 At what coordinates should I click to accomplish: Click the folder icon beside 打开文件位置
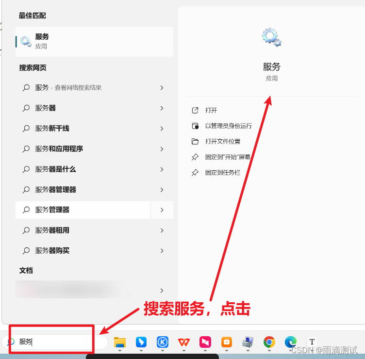195,142
